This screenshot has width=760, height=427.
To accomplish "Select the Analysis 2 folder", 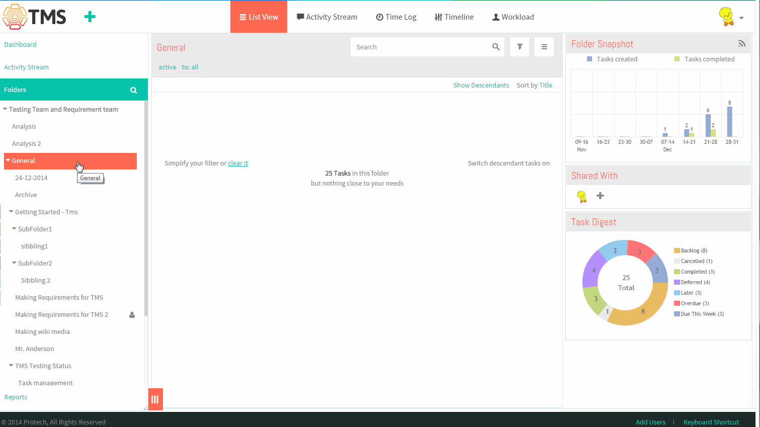I will [x=27, y=143].
